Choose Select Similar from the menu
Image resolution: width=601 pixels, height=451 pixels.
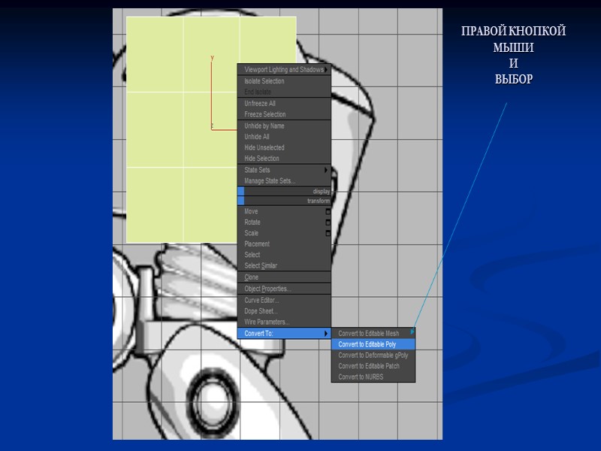(284, 265)
